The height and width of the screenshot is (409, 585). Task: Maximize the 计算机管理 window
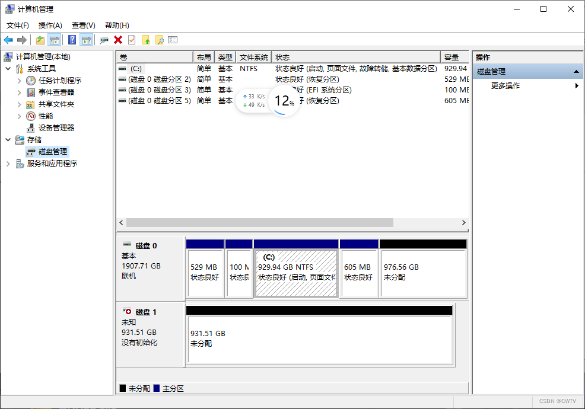click(x=543, y=9)
